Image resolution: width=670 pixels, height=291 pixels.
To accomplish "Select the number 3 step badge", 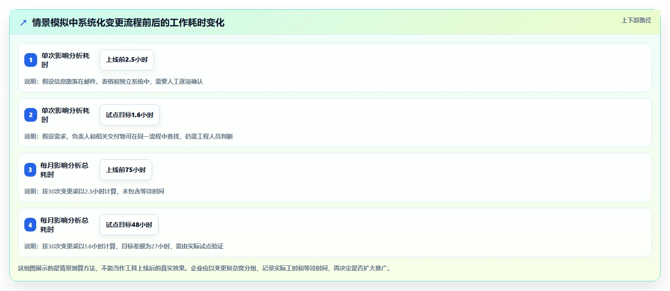I will (x=30, y=170).
